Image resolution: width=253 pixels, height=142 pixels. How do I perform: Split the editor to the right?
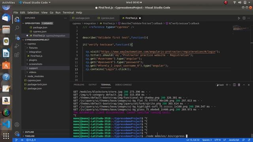[x=244, y=18]
